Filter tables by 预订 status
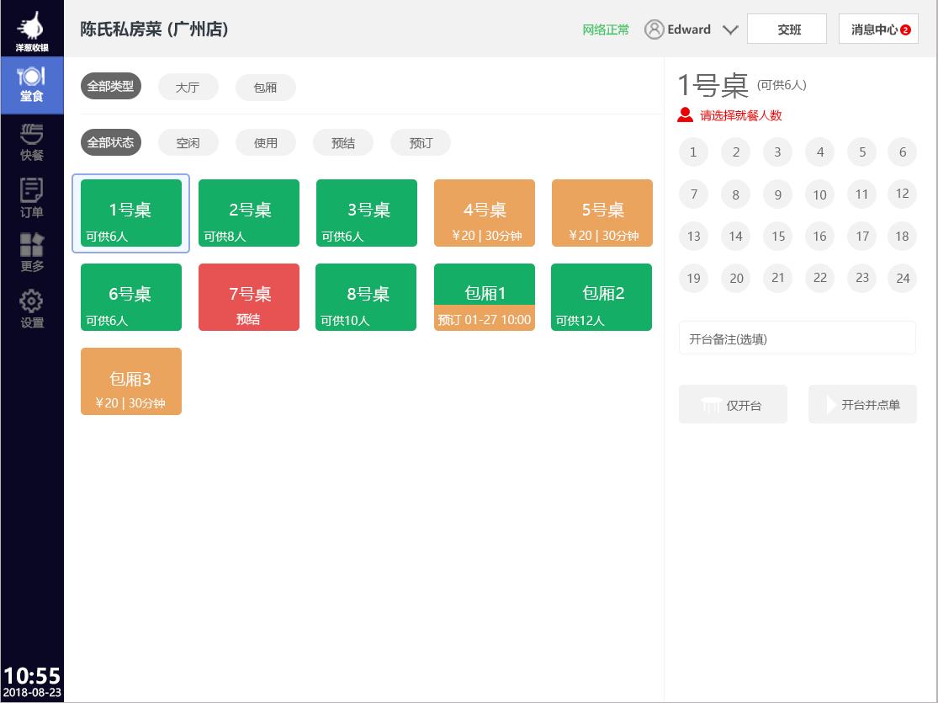This screenshot has height=703, width=938. pos(421,143)
